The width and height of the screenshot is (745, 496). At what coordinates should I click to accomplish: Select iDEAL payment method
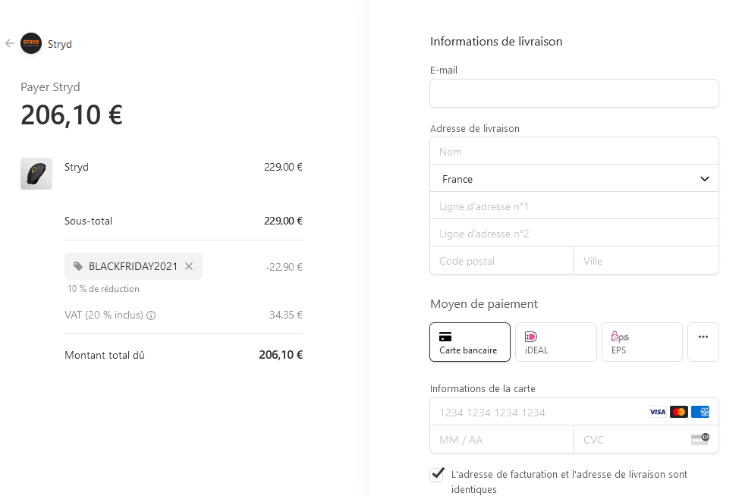tap(555, 342)
